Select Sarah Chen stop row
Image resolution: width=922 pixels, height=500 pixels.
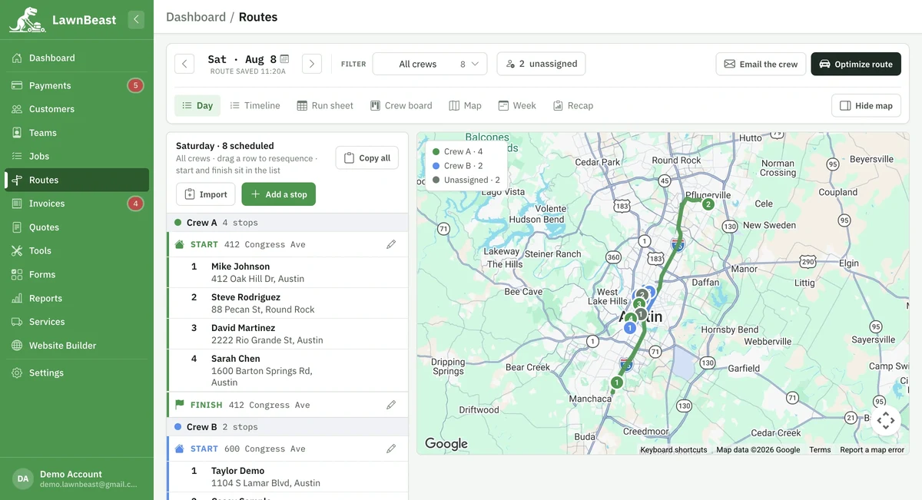[x=288, y=370]
